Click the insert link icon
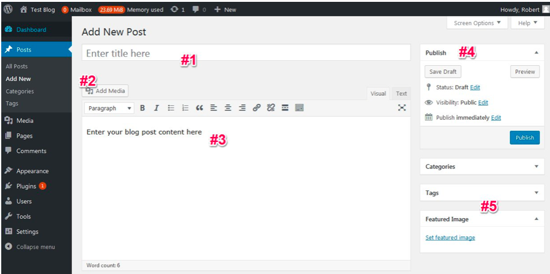 [257, 108]
